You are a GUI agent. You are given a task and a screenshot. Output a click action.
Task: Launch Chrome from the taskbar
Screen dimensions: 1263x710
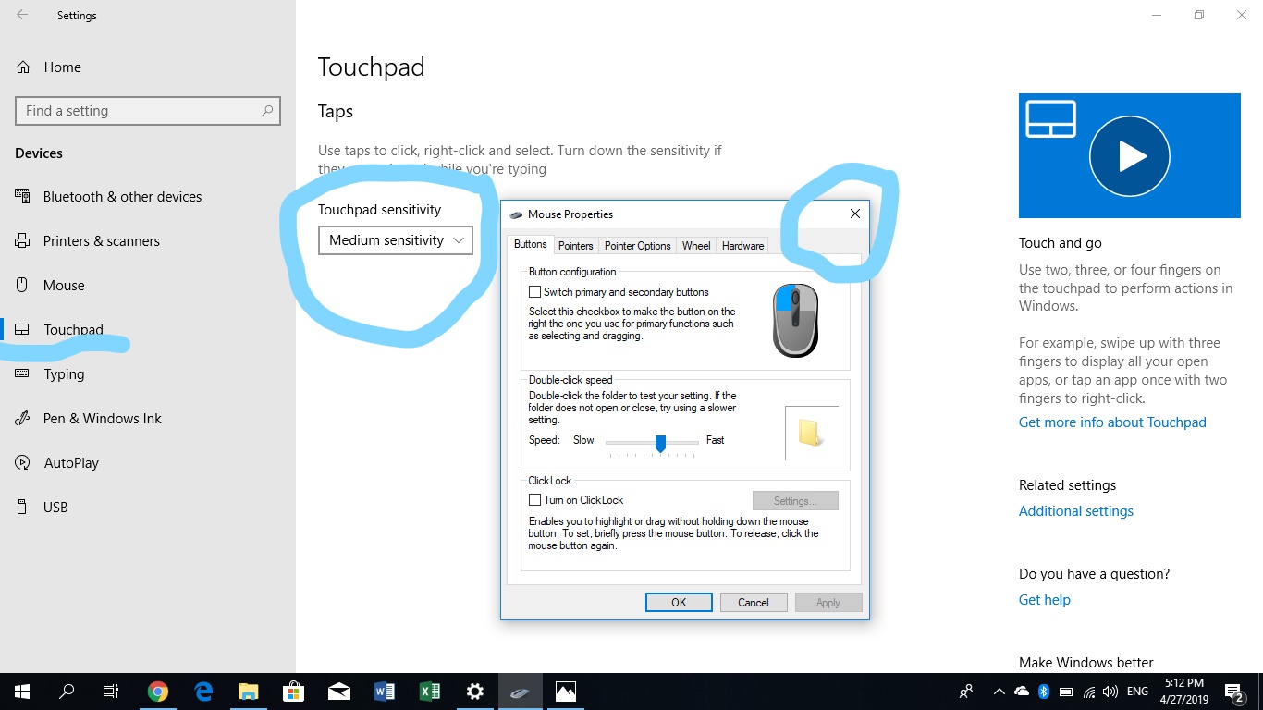click(158, 691)
